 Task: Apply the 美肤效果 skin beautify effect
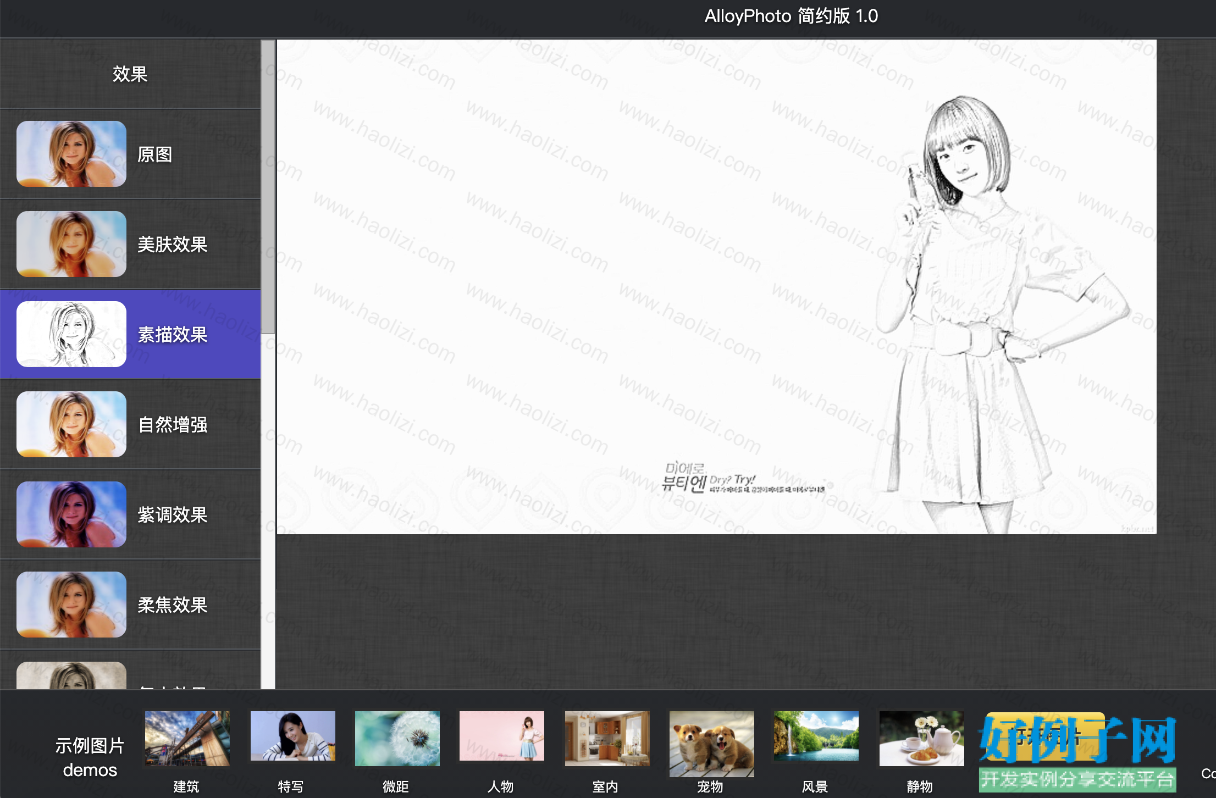click(x=130, y=244)
